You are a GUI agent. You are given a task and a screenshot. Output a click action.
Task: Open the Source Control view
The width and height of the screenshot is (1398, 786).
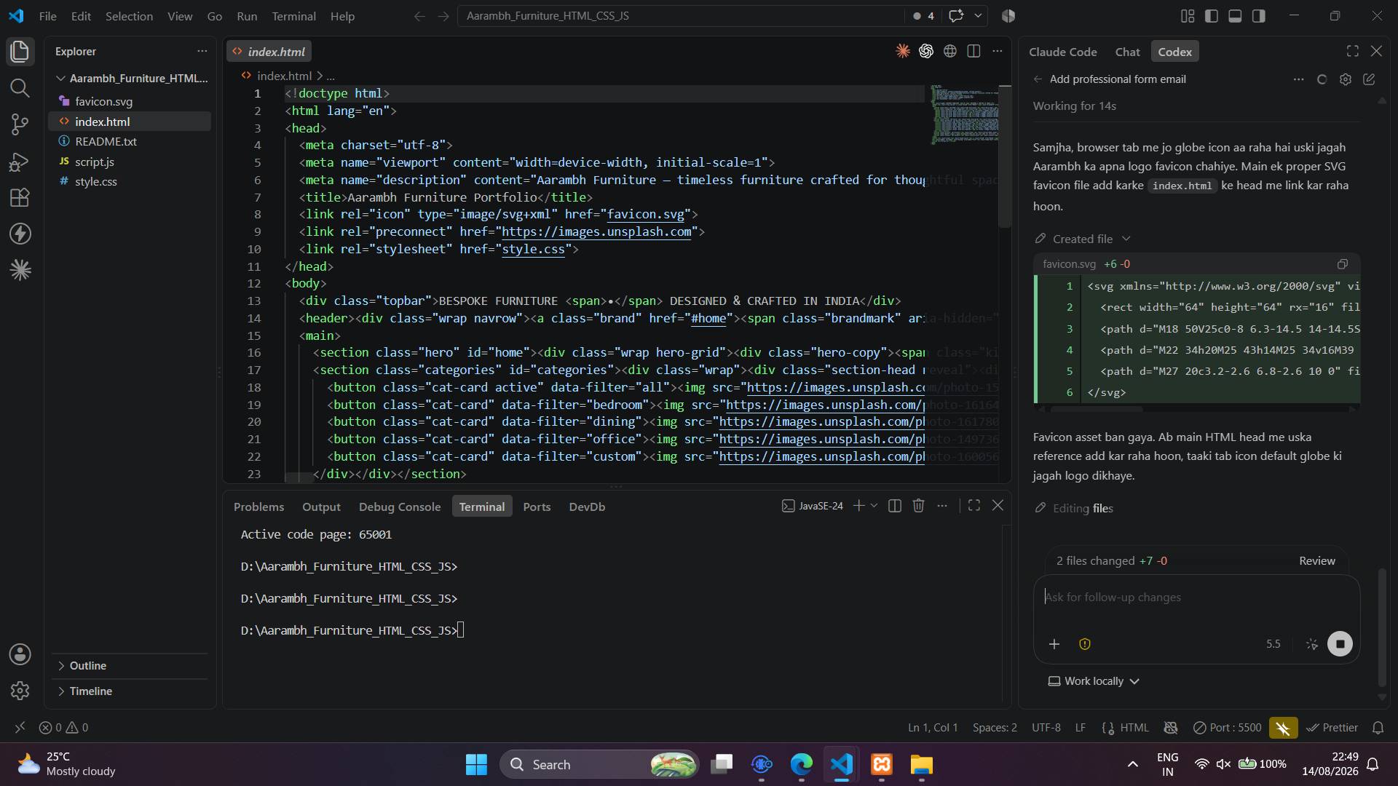pyautogui.click(x=20, y=124)
